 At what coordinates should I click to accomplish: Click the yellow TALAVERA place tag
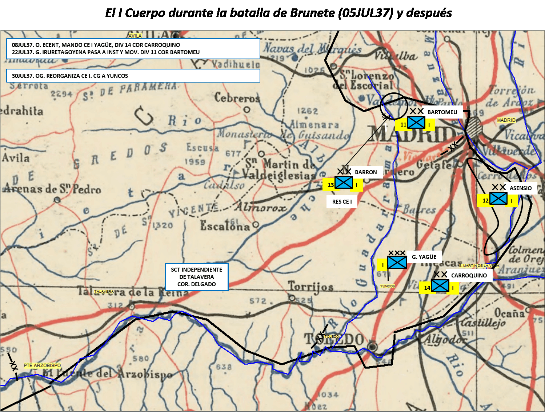pyautogui.click(x=104, y=292)
